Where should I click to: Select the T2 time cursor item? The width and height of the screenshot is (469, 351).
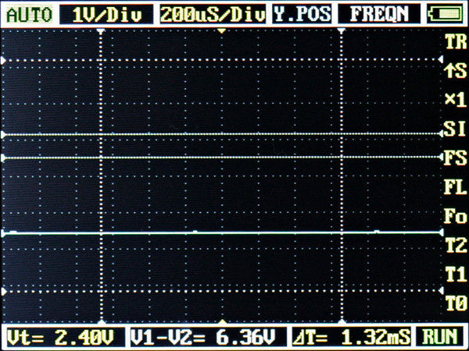pos(454,246)
